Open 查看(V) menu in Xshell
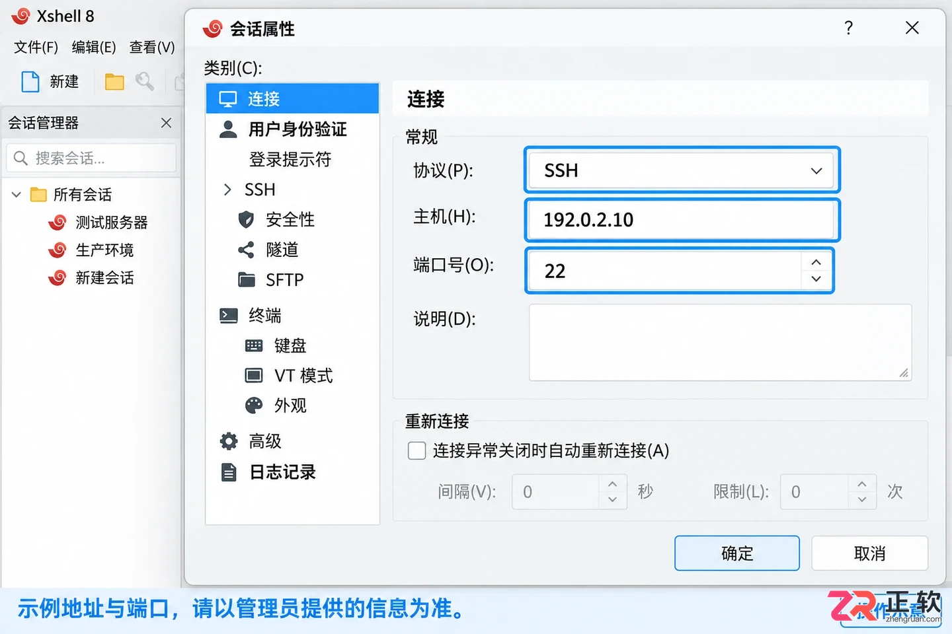The image size is (952, 634). click(152, 48)
